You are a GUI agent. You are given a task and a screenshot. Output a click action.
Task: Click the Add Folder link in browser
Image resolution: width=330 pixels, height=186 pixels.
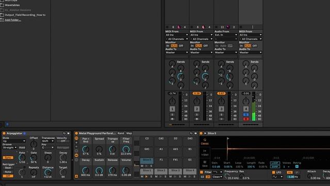[x=13, y=20]
